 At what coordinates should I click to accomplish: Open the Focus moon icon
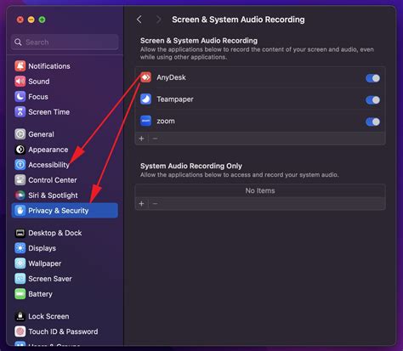20,97
